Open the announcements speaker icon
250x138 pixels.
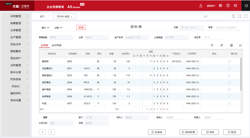click(x=235, y=6)
